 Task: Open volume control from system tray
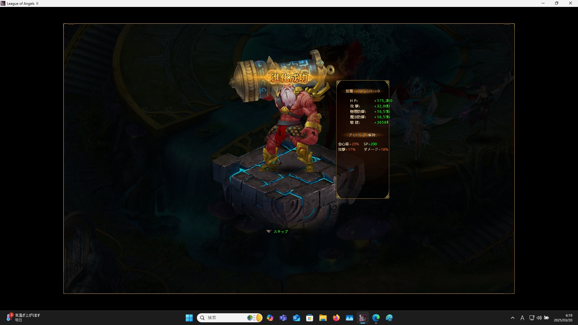[539, 318]
